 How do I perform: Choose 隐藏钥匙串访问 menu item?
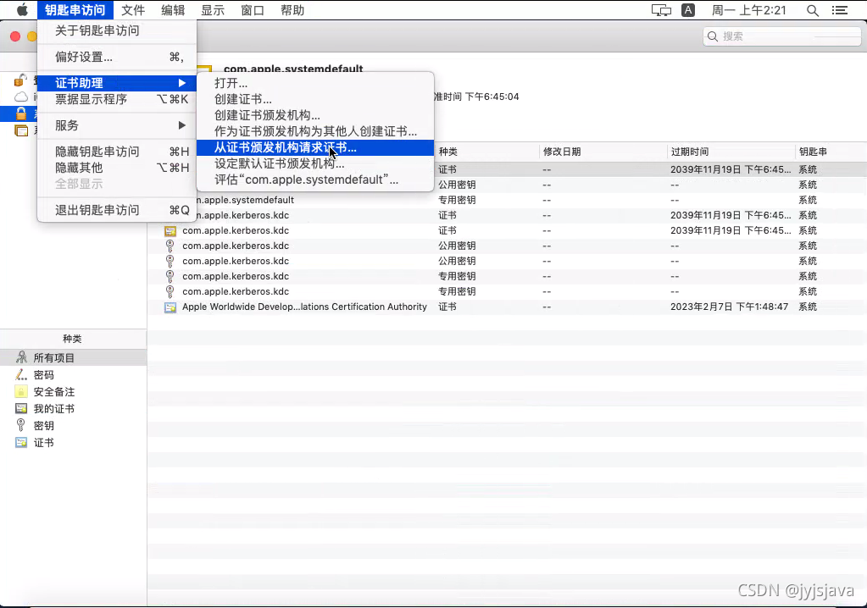pyautogui.click(x=117, y=152)
